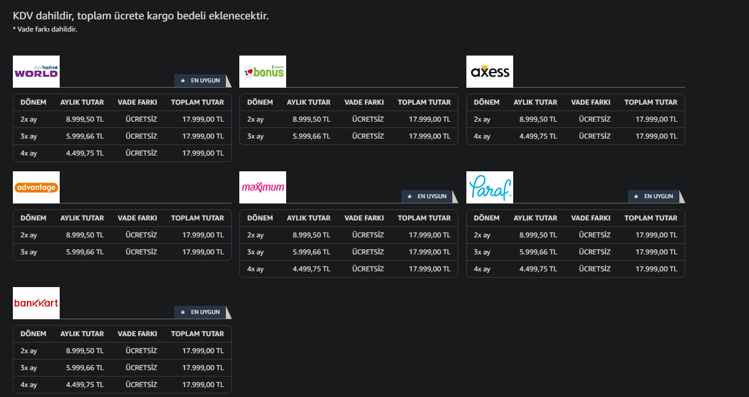Click the EN UYGUN badge on World card
Viewport: 749px width, 397px height.
coord(200,81)
